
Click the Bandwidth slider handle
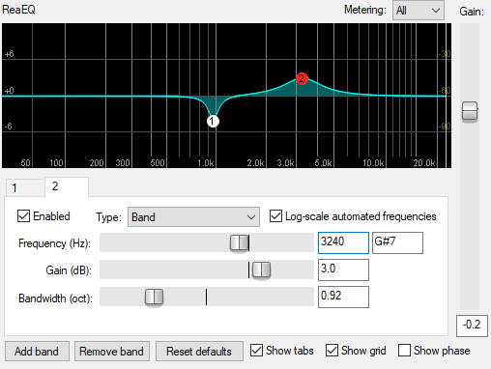pyautogui.click(x=155, y=297)
